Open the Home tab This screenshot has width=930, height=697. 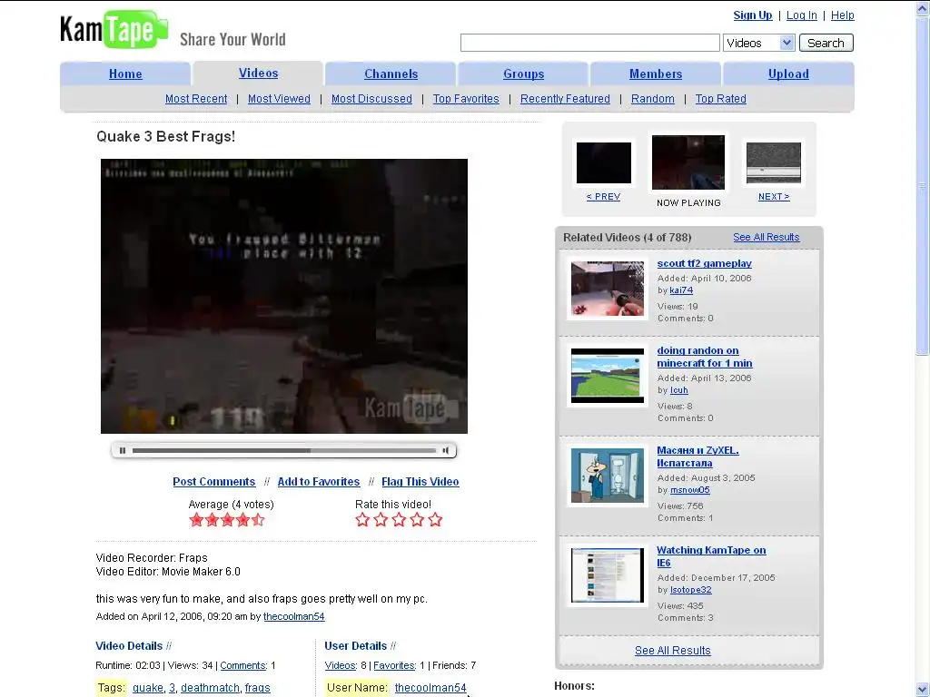point(125,74)
